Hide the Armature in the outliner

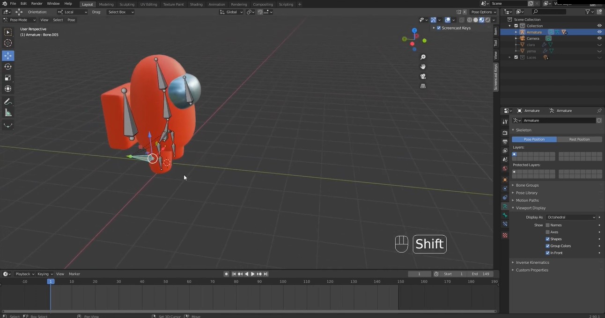click(x=599, y=32)
